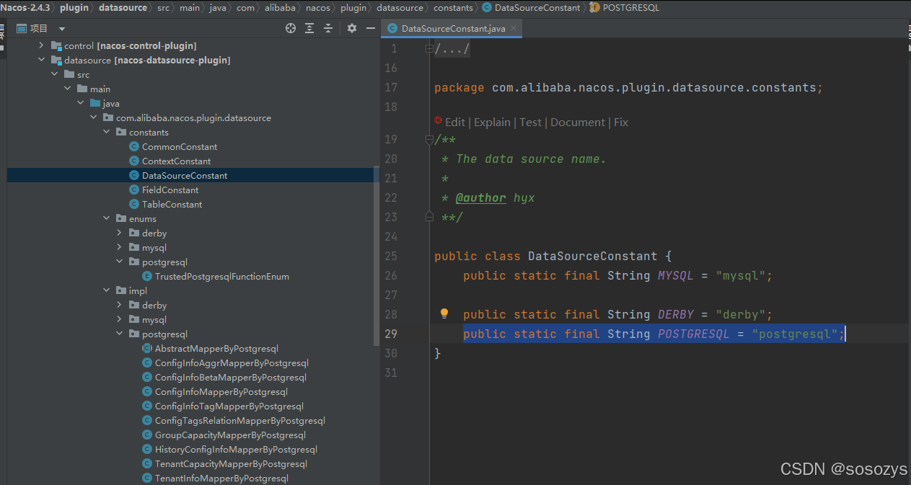Select ConfigInfoTagMapperByPostgresql in the tree
Image resolution: width=911 pixels, height=485 pixels.
pos(229,406)
